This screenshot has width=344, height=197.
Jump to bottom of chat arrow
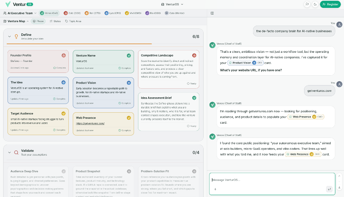point(339,188)
